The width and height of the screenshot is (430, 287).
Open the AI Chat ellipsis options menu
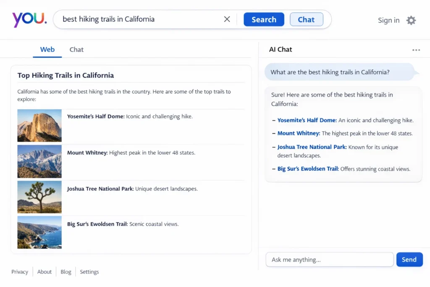[x=416, y=50]
